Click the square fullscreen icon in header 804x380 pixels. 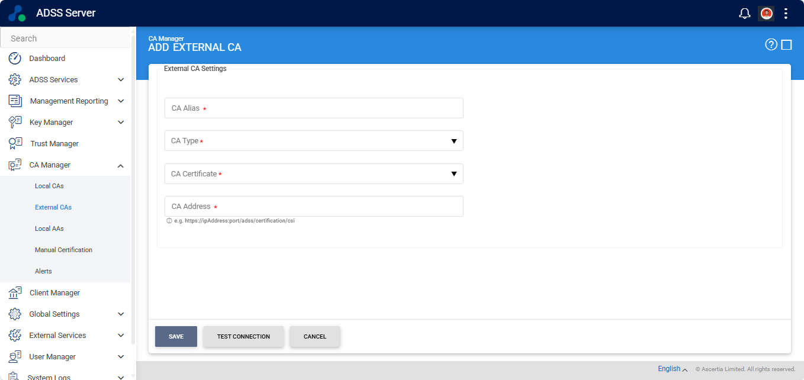[x=786, y=44]
